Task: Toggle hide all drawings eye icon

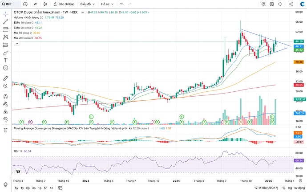Action: (5, 119)
